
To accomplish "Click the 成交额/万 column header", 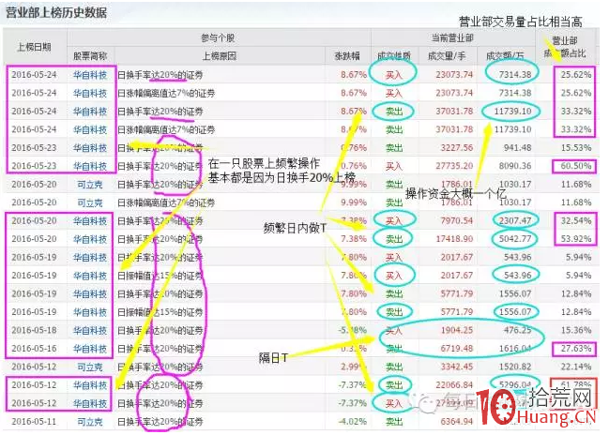I will pos(505,56).
